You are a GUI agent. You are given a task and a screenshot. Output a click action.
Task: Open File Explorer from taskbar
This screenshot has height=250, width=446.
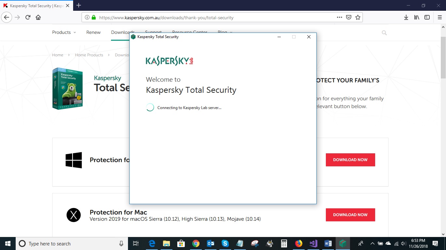coord(167,243)
